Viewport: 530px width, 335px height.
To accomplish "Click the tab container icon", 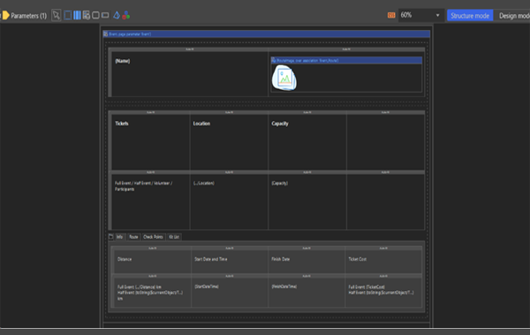I will pos(111,237).
